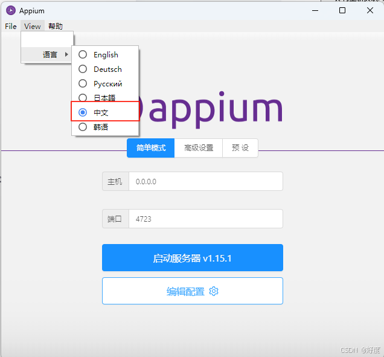Viewport: 384px width, 357px height.
Task: Click the 启动服务器 v1.15.1 button
Action: [193, 257]
